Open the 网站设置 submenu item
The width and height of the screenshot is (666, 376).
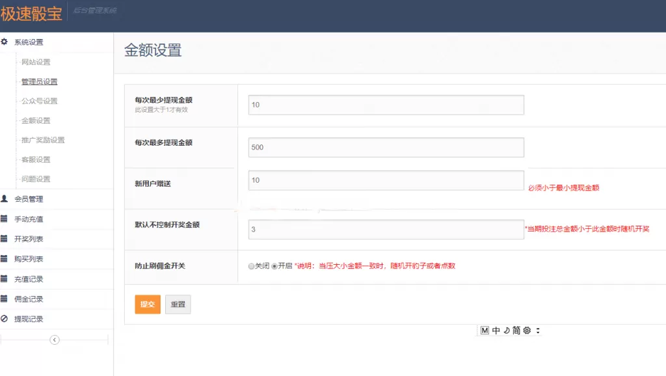coord(36,62)
